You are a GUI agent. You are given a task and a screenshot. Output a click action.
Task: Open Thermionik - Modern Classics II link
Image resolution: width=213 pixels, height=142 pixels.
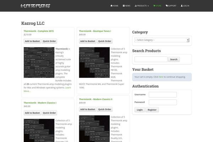(x=95, y=99)
